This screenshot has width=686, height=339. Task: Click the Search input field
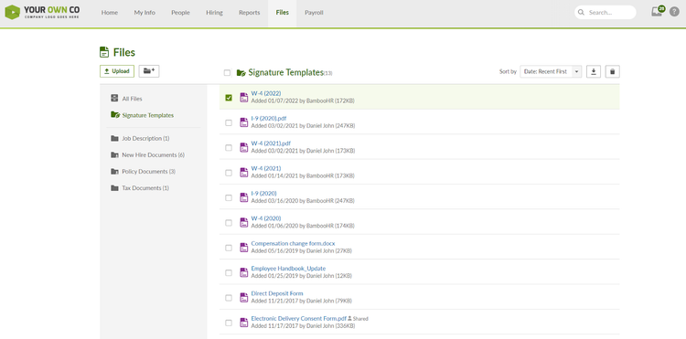pos(606,12)
